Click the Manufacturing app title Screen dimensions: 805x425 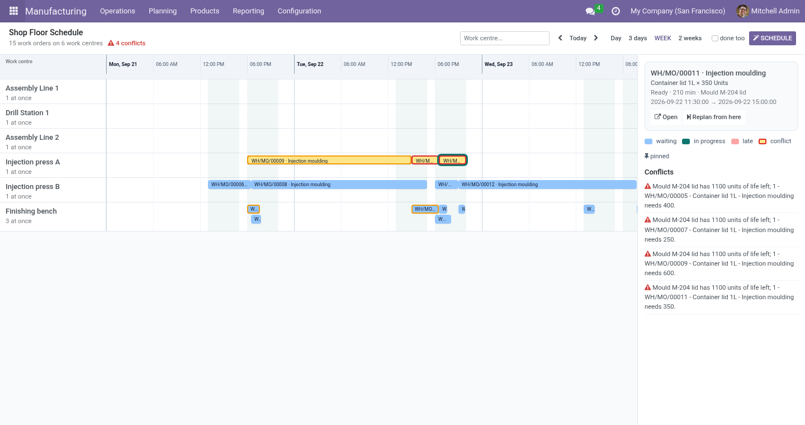56,11
